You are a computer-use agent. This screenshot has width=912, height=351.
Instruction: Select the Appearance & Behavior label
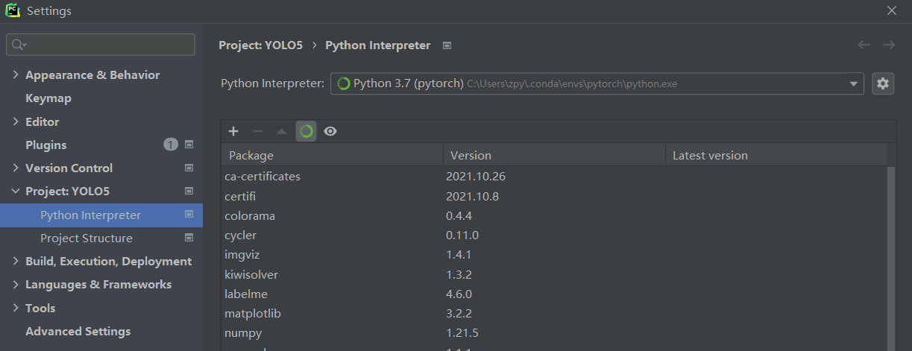click(92, 75)
